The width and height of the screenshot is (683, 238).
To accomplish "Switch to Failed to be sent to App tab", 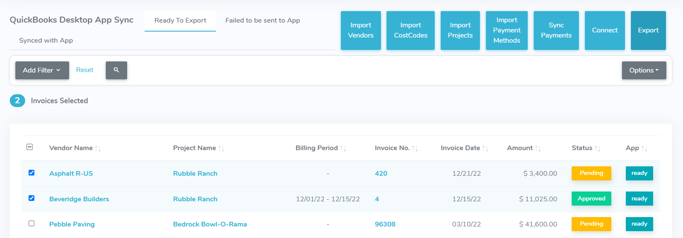I will [262, 20].
